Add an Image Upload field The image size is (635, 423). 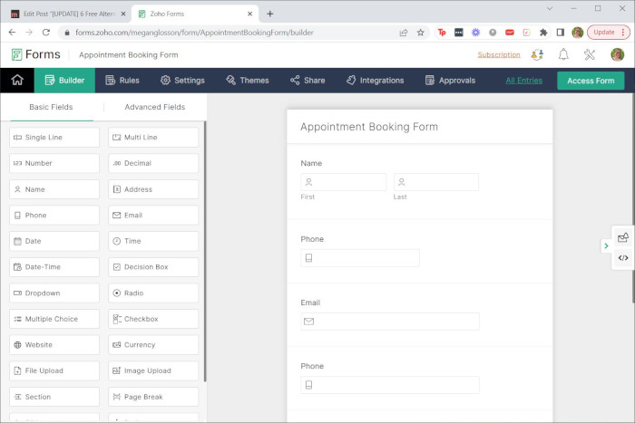point(153,370)
